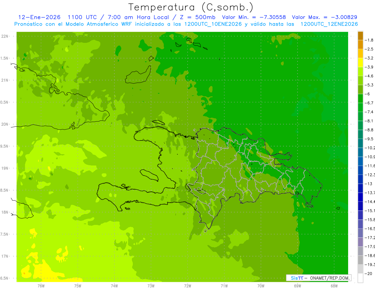
Task: Click the '-5.3' color bar label
Action: pyautogui.click(x=369, y=85)
